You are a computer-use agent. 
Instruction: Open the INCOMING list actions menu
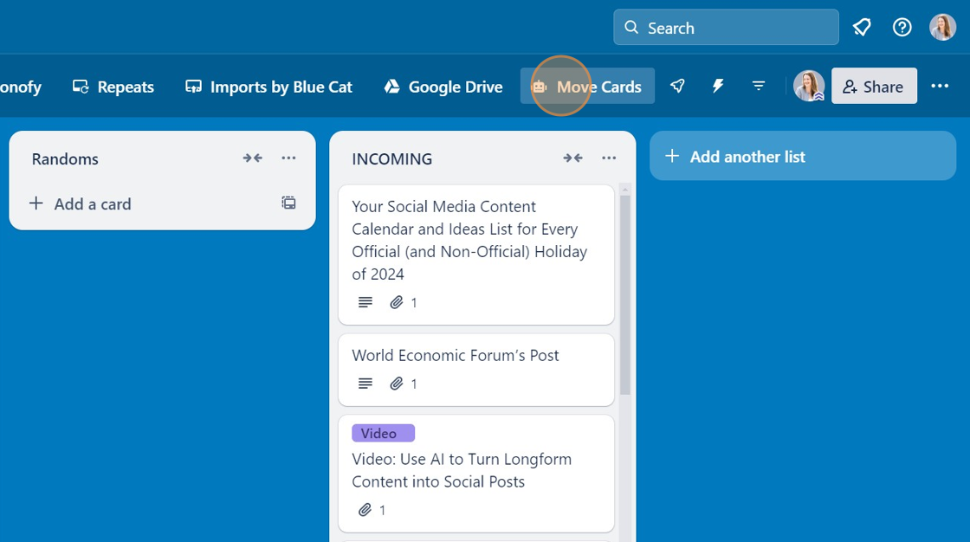609,158
